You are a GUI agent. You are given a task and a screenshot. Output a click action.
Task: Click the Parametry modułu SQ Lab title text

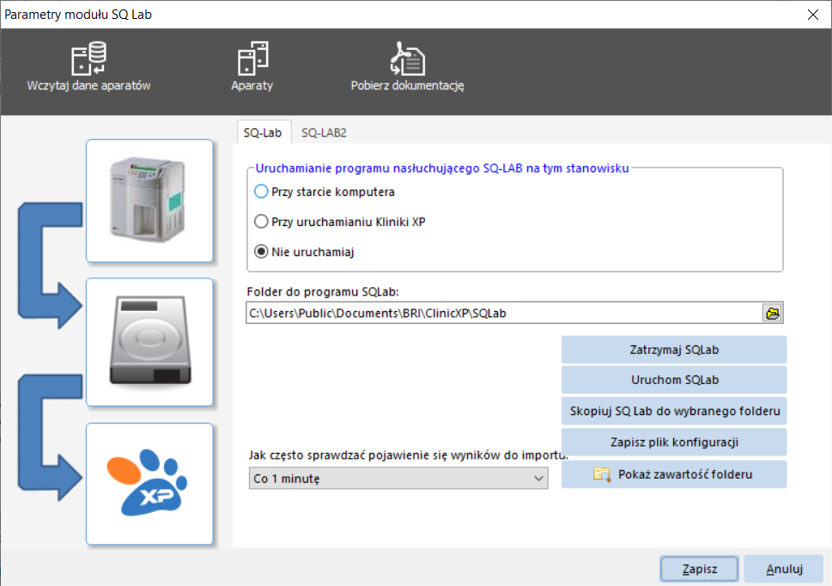[78, 15]
